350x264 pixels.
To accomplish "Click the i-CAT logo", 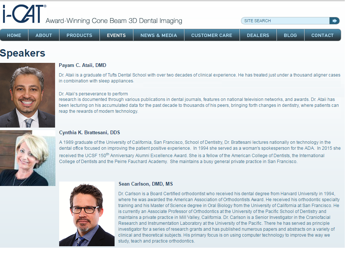I will pos(24,14).
